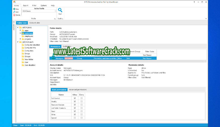Click the Computers folder icon

[23, 51]
